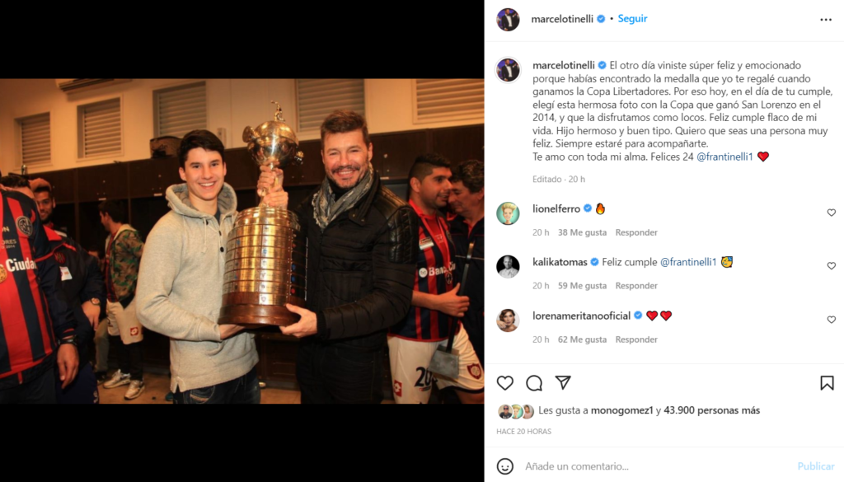Like kalikatomas's comment
844x482 pixels.
[x=831, y=266]
